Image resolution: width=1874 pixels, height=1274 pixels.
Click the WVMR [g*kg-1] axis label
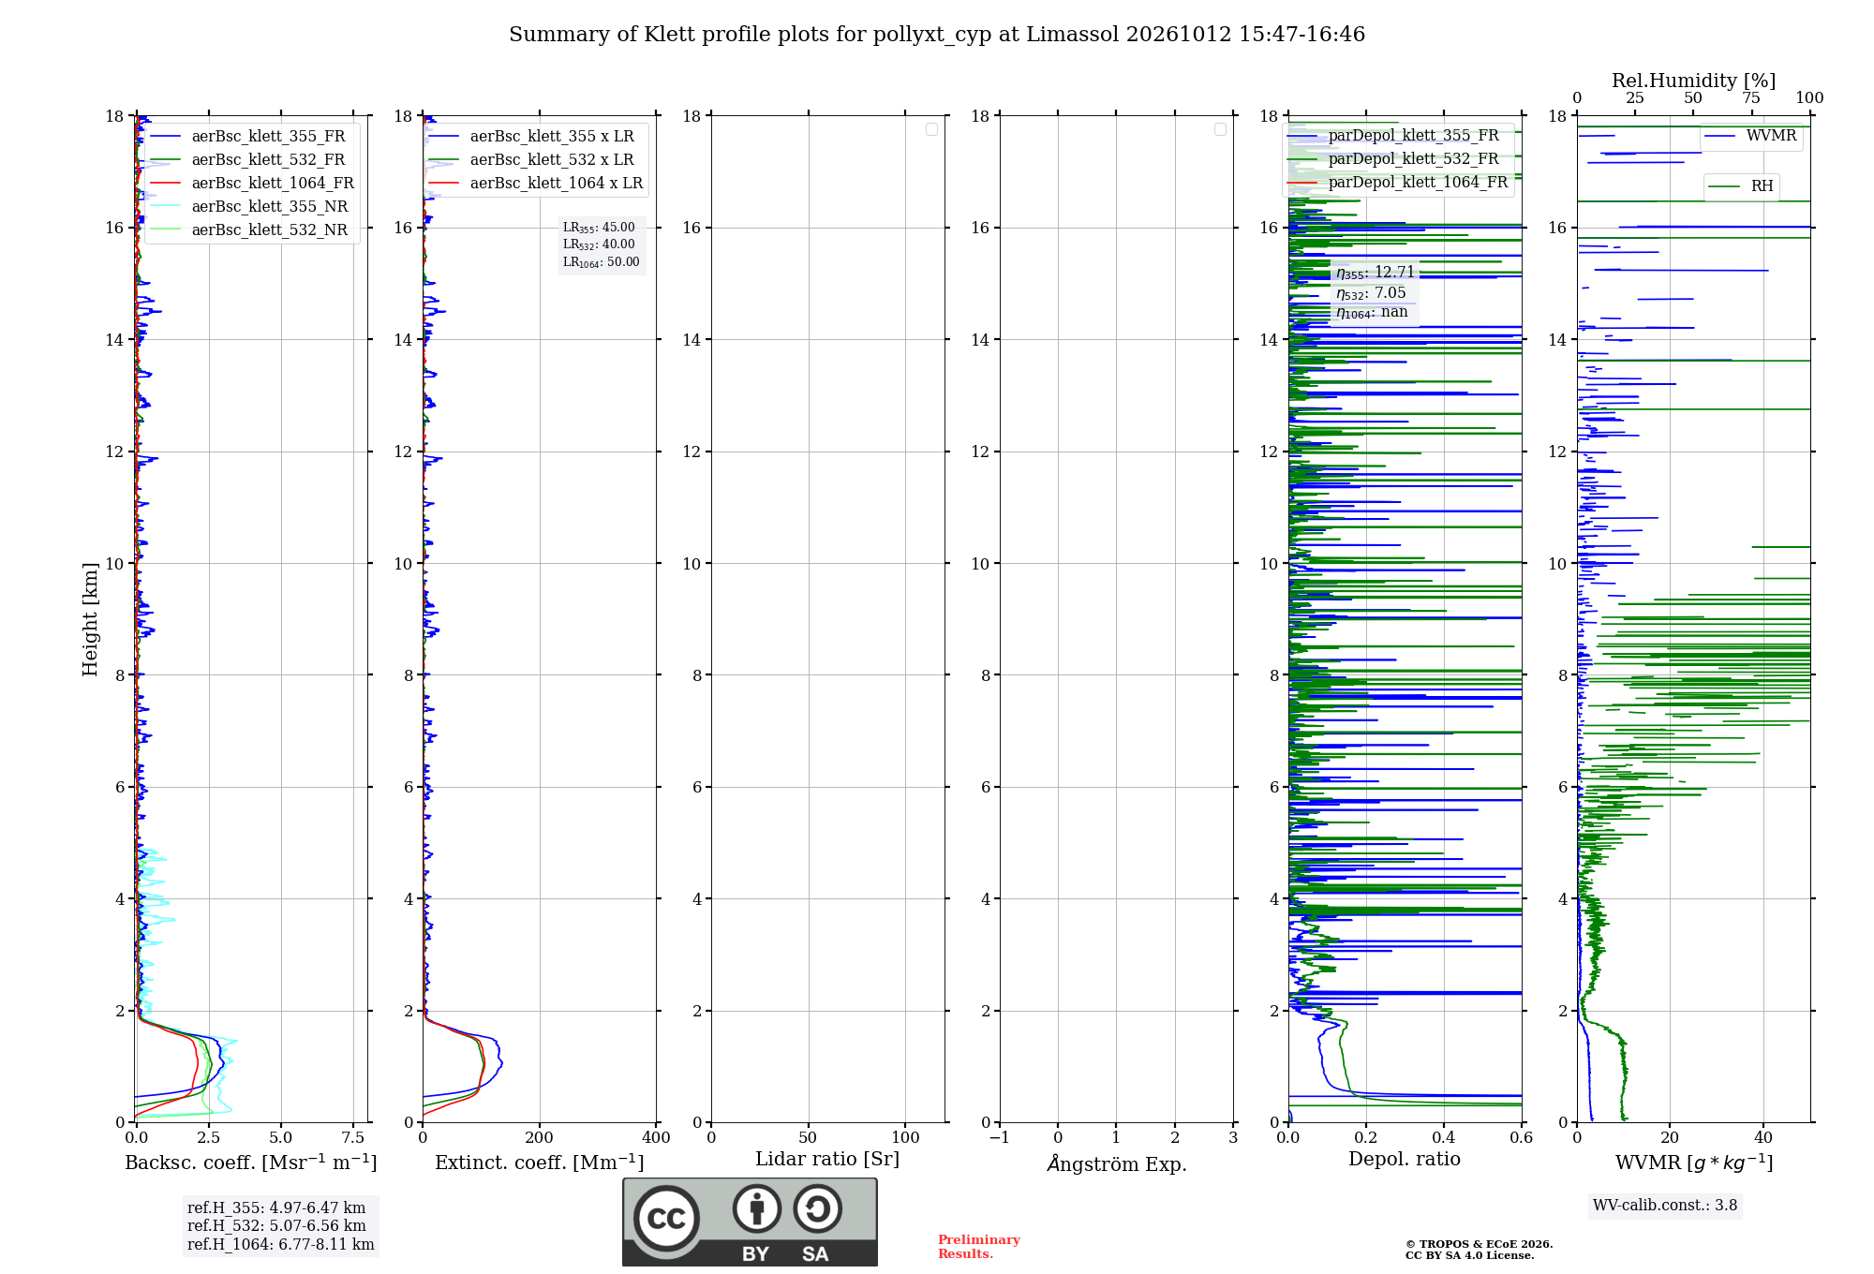(x=1694, y=1163)
